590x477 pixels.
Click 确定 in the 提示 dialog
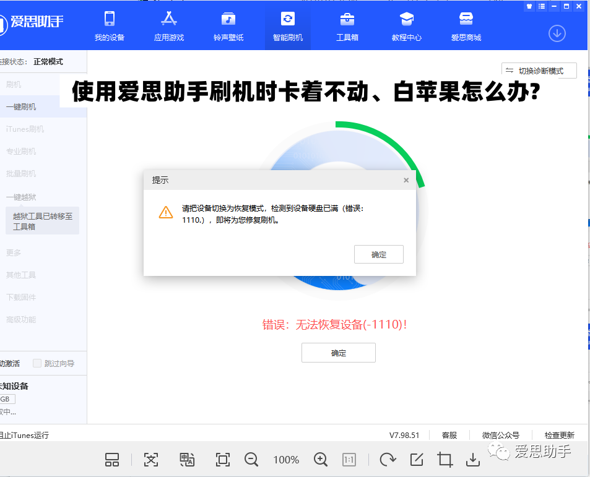pos(378,254)
